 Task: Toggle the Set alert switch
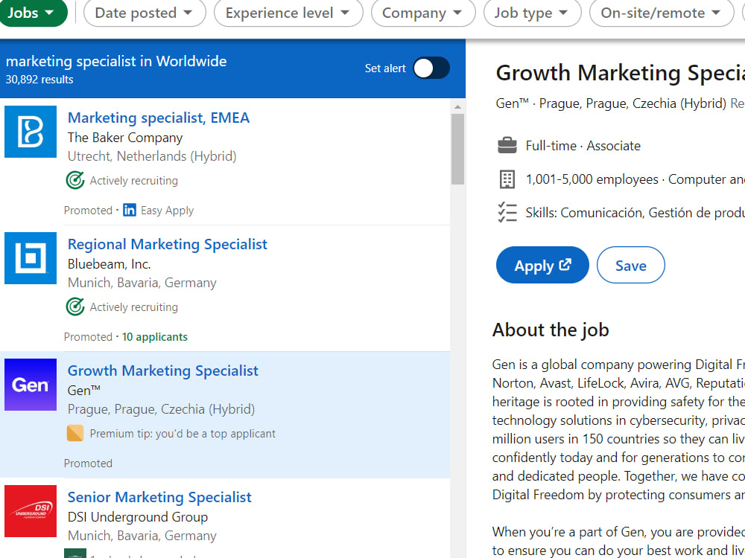tap(431, 68)
